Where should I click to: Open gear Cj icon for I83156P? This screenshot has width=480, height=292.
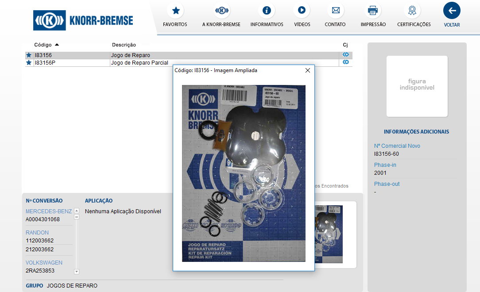(x=346, y=62)
